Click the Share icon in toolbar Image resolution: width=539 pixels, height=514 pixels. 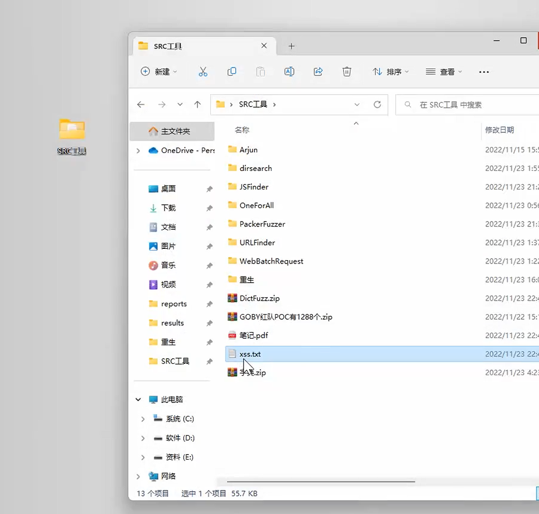318,71
